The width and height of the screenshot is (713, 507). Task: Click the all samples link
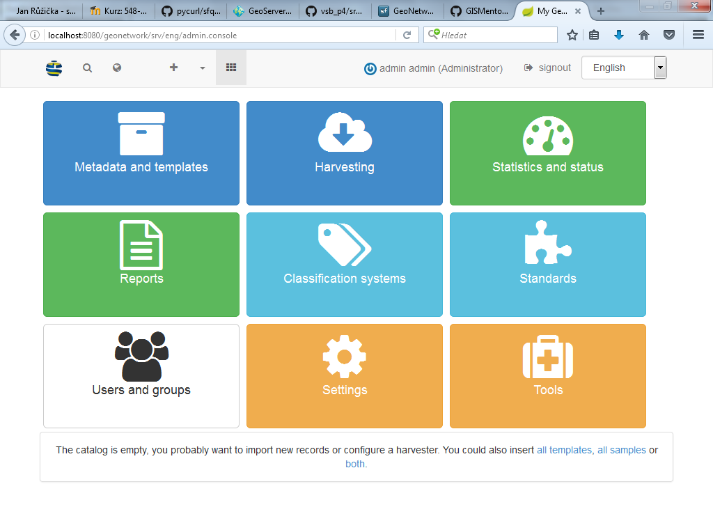tap(622, 450)
